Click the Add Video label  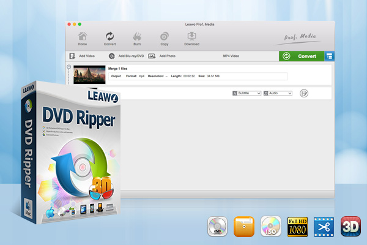87,56
